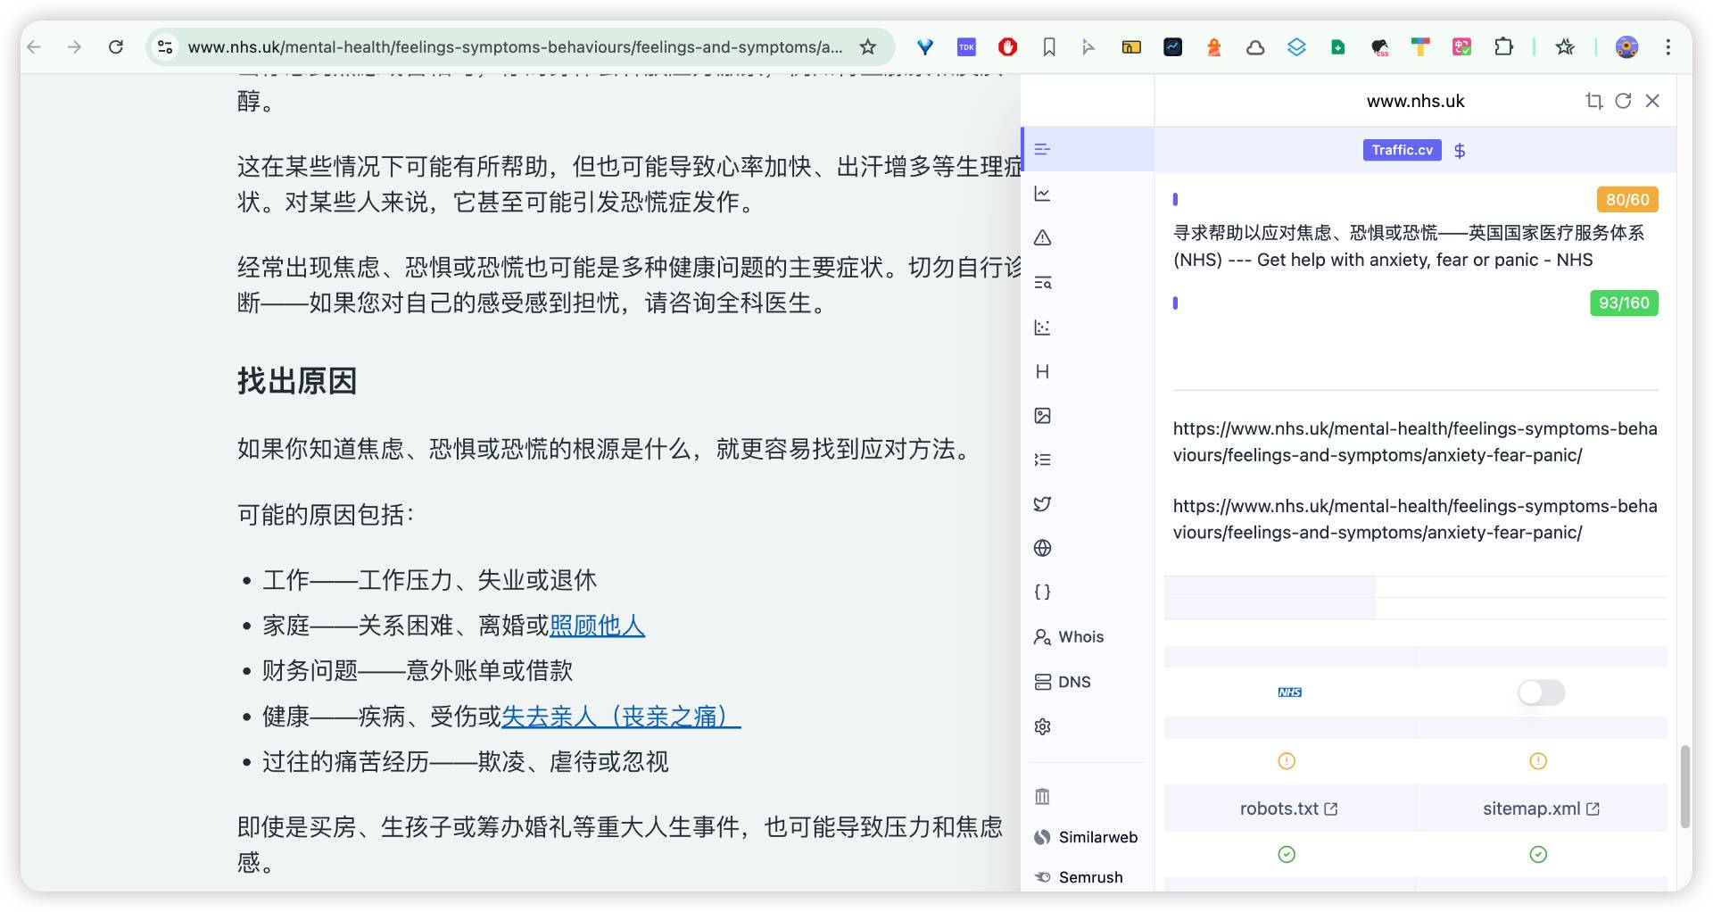Screen dimensions: 1713x912
Task: Click the browser address bar URL
Action: tap(515, 47)
